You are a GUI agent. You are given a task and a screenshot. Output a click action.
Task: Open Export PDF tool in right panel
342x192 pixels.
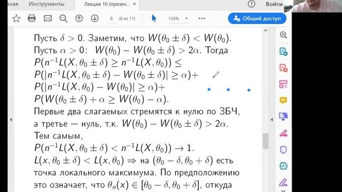click(283, 51)
